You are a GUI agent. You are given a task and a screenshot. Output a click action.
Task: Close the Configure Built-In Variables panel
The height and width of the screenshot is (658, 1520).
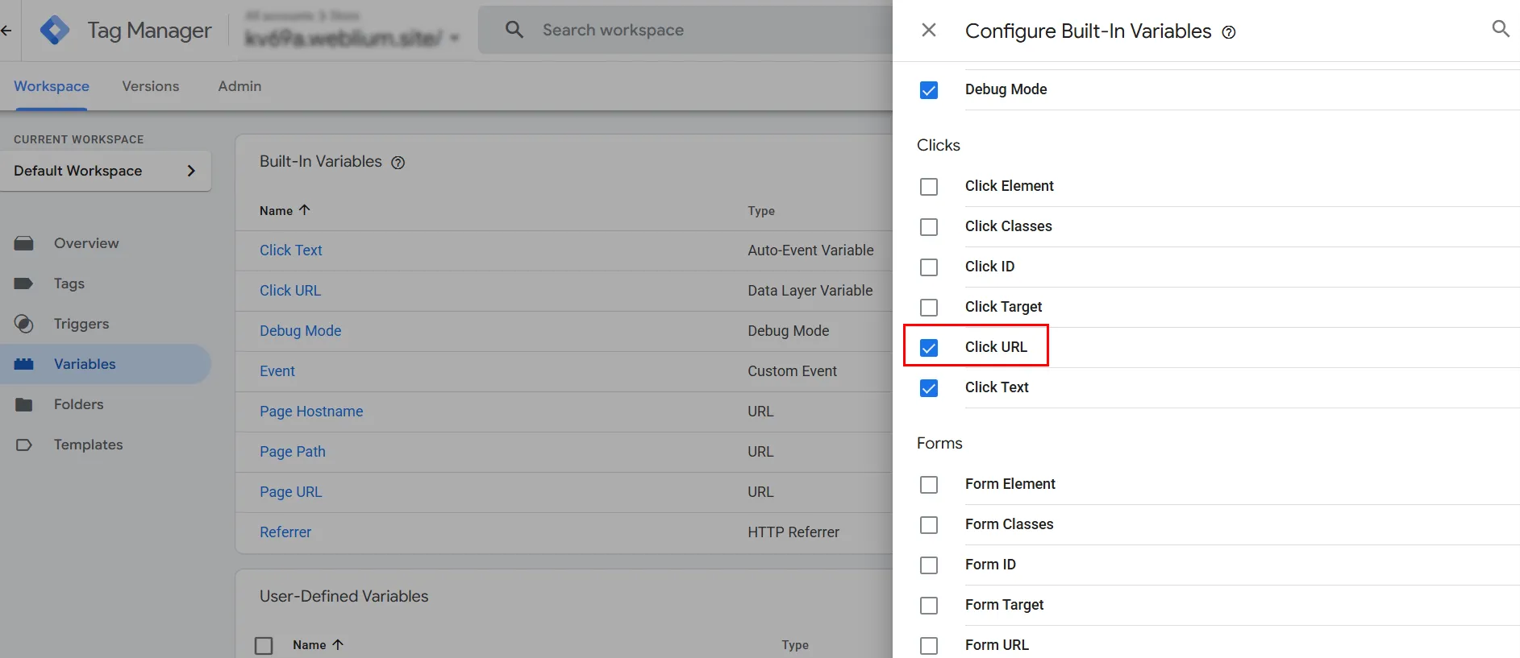929,31
